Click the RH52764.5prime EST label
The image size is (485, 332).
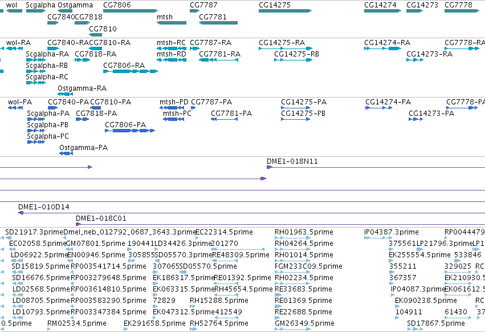click(x=219, y=323)
